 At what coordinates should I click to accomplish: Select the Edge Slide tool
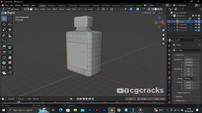pyautogui.click(x=4, y=68)
